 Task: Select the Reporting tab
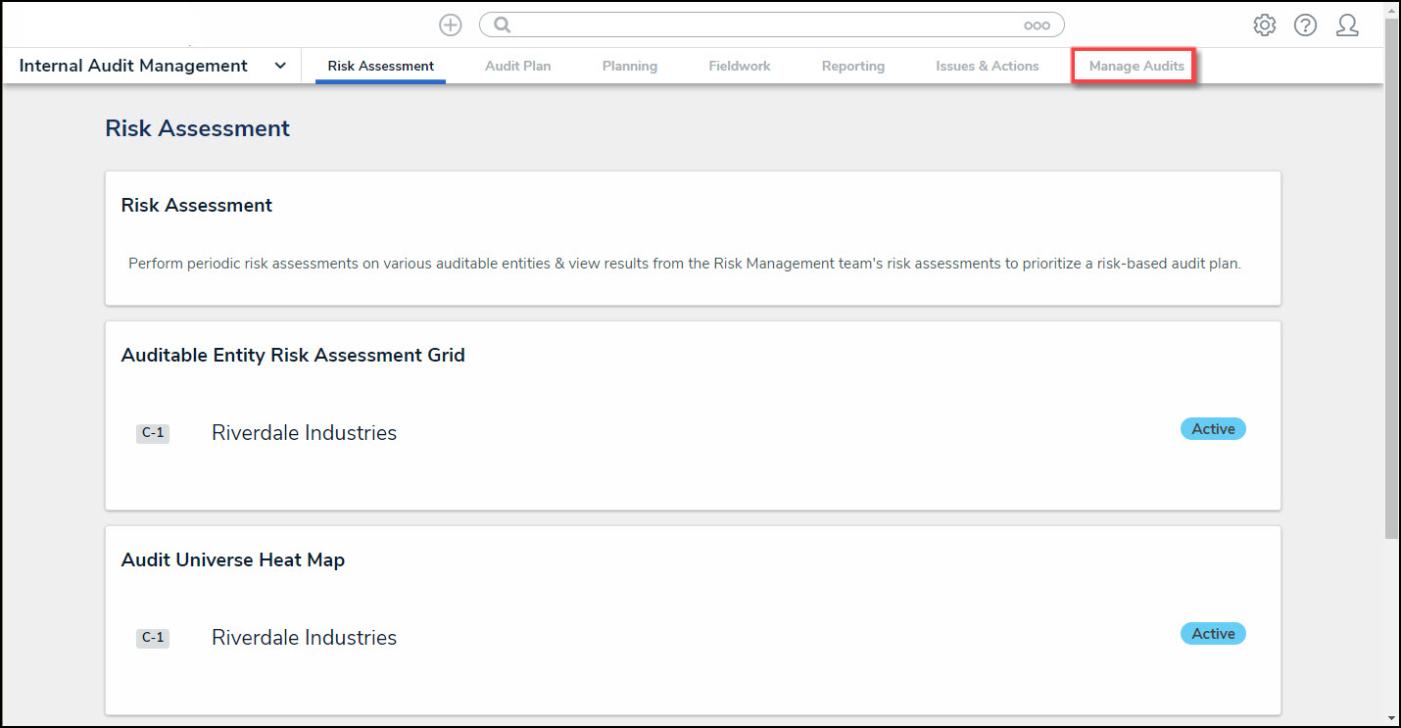click(x=852, y=66)
